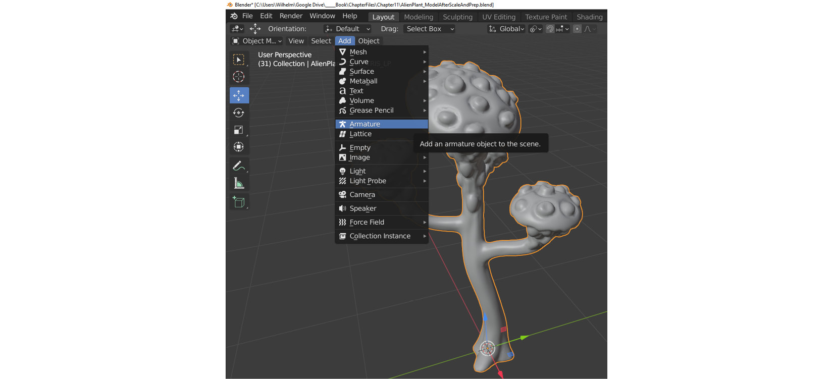This screenshot has height=379, width=833.
Task: Switch to the Sculpting workspace tab
Action: [x=457, y=17]
